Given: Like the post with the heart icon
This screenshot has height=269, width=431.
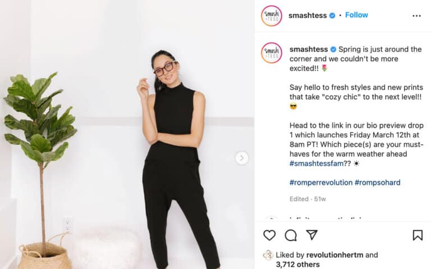Looking at the screenshot, I should pyautogui.click(x=269, y=235).
